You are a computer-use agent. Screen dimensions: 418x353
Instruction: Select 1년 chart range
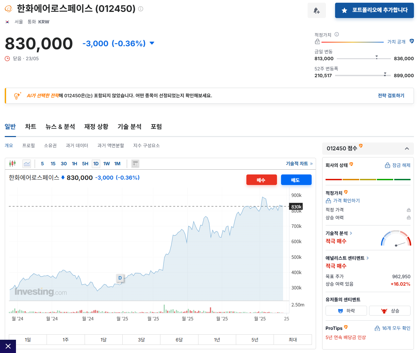pyautogui.click(x=217, y=340)
